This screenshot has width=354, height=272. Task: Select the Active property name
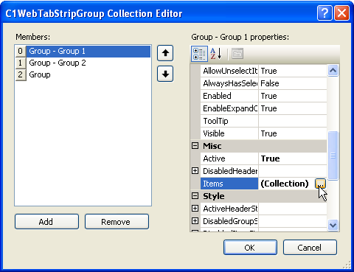pos(229,158)
